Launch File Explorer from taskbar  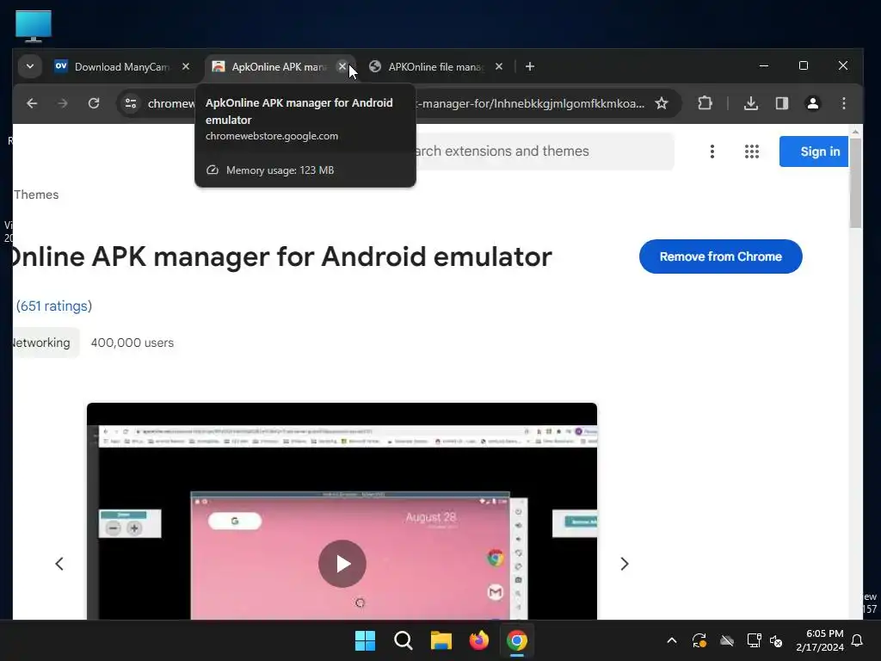click(441, 640)
